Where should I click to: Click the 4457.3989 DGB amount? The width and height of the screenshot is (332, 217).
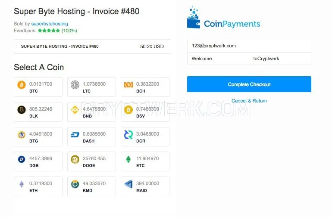click(x=41, y=158)
